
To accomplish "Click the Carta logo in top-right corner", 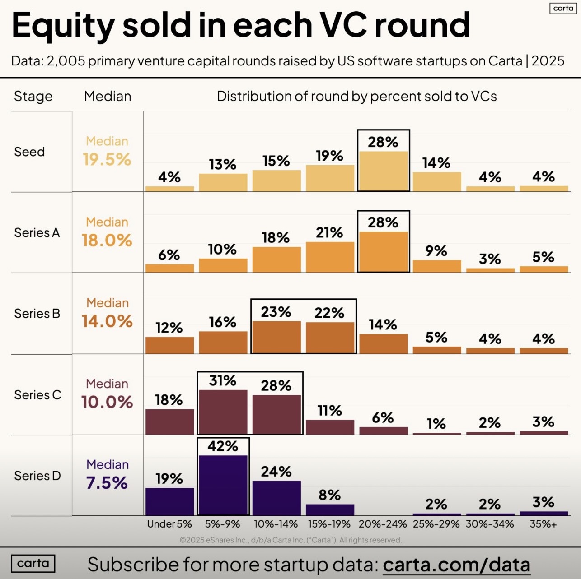I will click(x=563, y=9).
